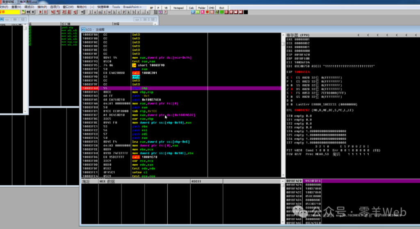Screen dimensions: 420x229
Task: Click disassembly pane scrollbar up arrow
Action: 283,35
